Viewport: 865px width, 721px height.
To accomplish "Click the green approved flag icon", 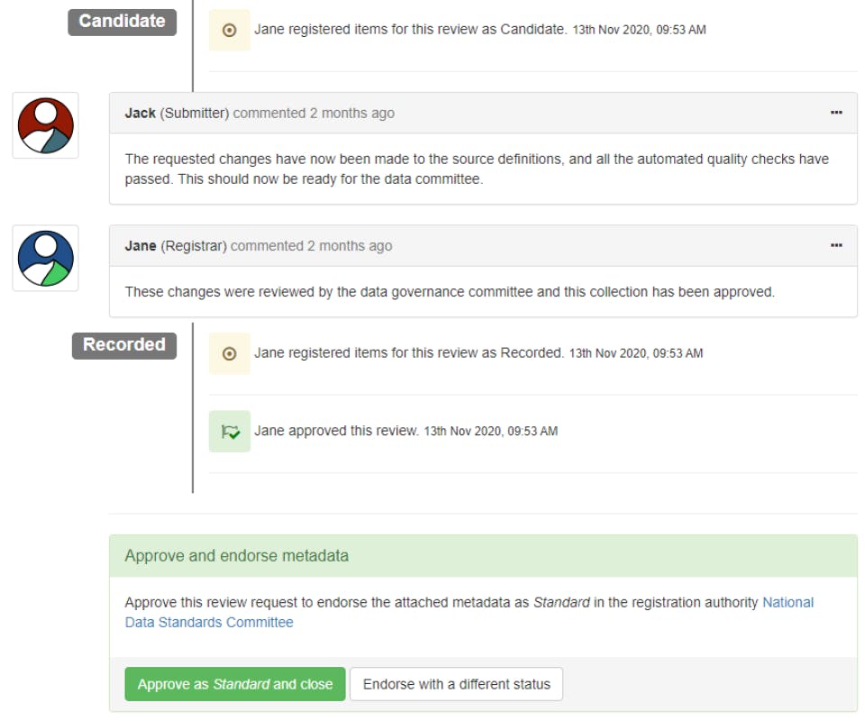I will point(229,432).
